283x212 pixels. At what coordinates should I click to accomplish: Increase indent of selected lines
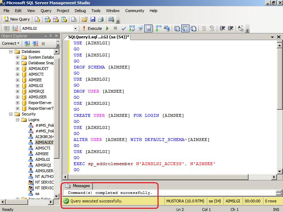tap(230, 28)
